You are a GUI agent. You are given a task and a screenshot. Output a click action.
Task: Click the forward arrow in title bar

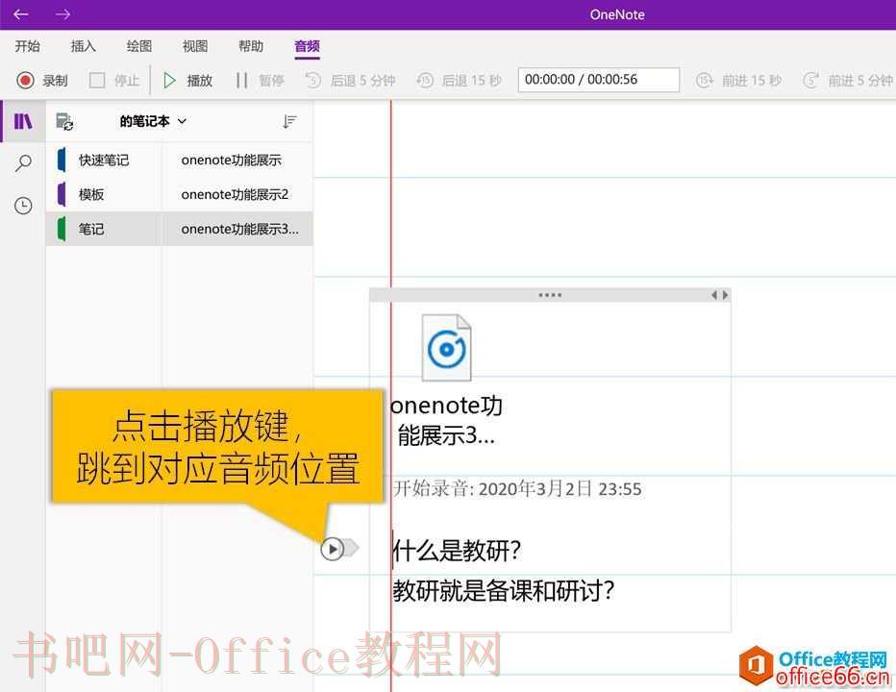coord(62,14)
